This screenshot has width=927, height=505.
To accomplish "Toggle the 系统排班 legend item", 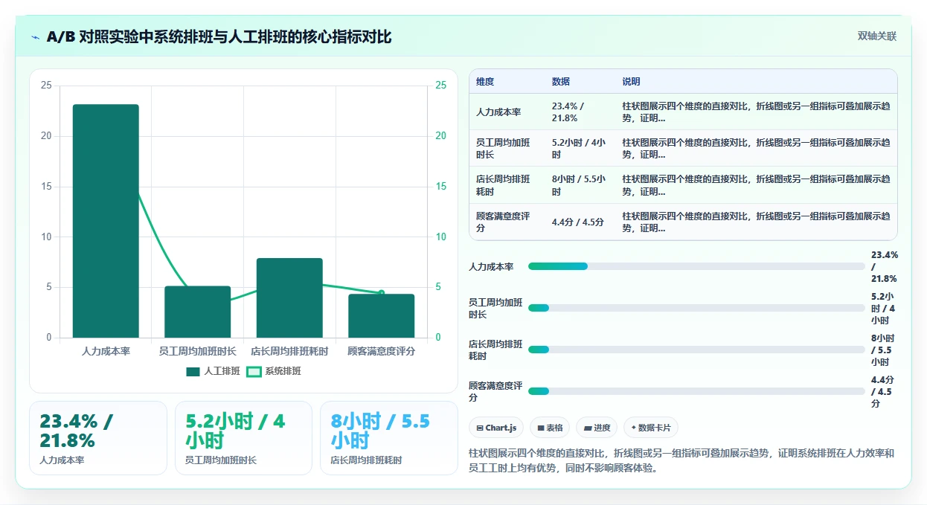I will (x=274, y=371).
